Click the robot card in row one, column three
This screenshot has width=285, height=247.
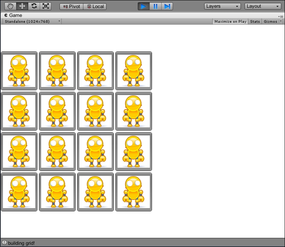95,71
